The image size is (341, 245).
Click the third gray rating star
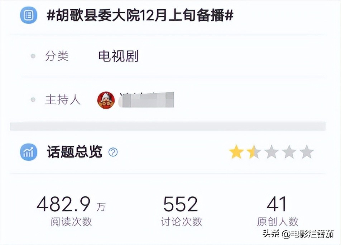point(272,152)
